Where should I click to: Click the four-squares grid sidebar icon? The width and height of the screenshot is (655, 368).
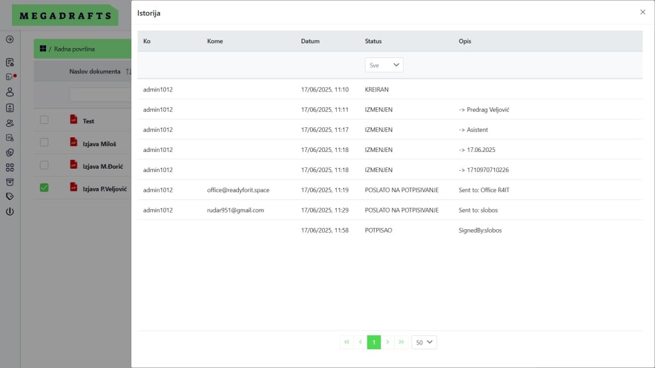9,167
